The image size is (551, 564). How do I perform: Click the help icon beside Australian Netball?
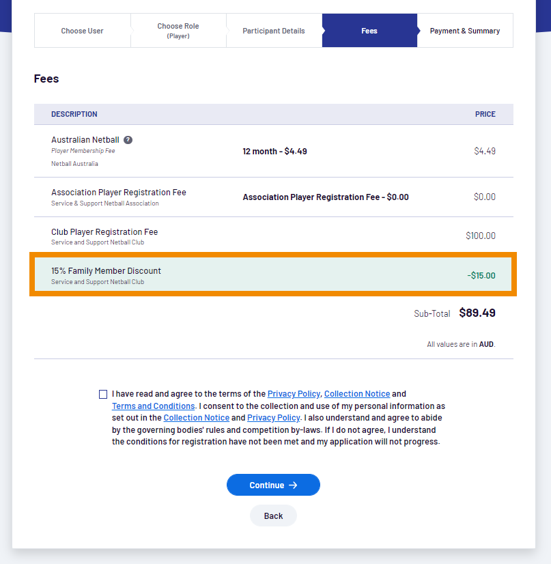pyautogui.click(x=128, y=140)
